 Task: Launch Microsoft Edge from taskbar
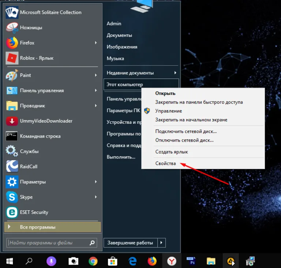tap(132, 261)
